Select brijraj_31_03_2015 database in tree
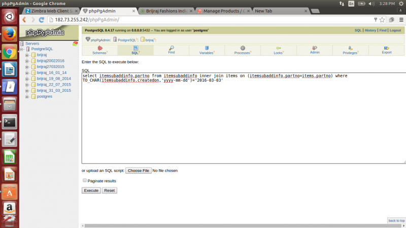 [x=54, y=91]
